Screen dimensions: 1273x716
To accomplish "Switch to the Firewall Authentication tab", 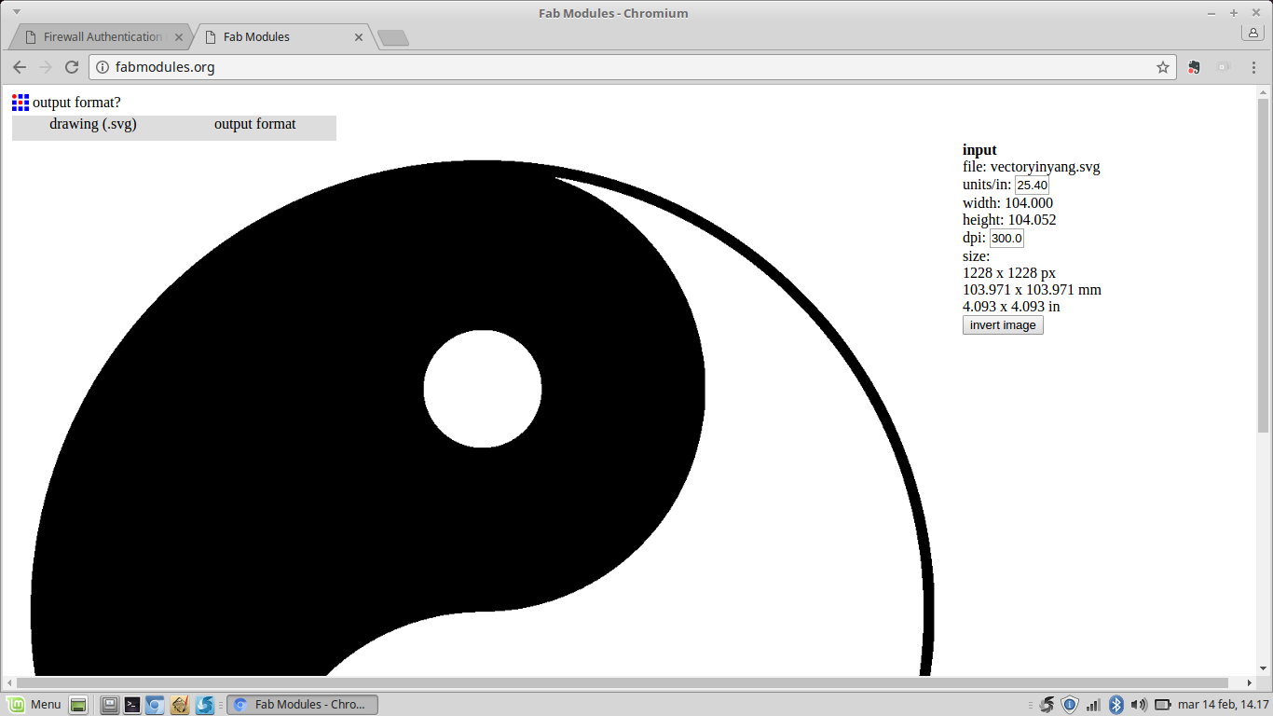I will [x=103, y=37].
